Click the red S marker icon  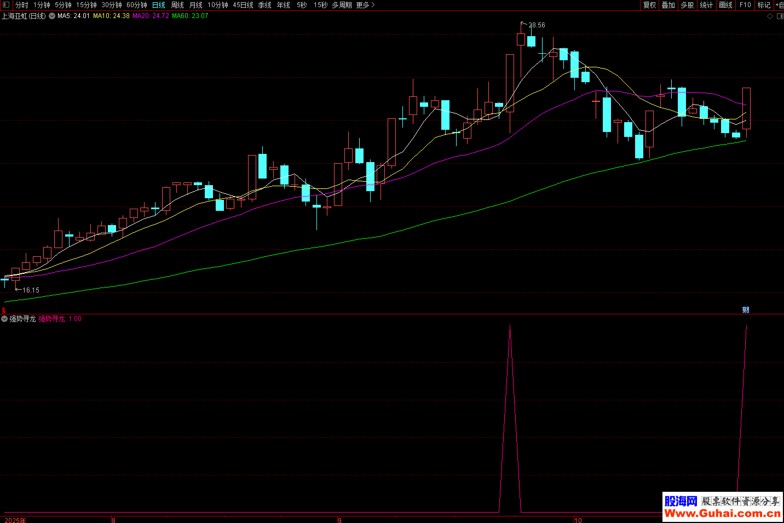[x=4, y=310]
